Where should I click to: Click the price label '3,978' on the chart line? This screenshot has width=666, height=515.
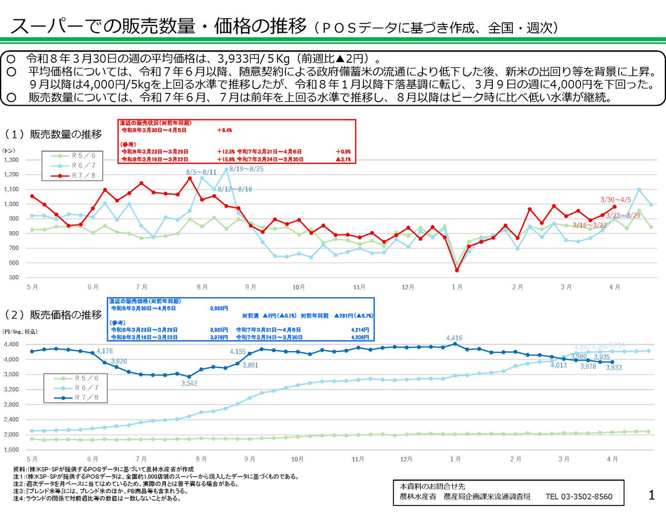pyautogui.click(x=589, y=366)
